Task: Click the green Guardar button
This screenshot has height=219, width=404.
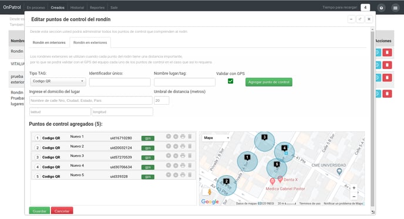Action: pos(39,211)
